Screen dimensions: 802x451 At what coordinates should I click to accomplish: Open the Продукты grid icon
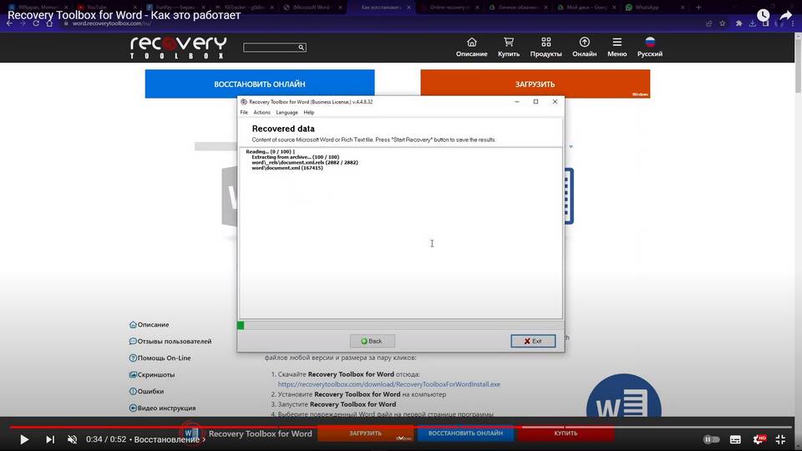pyautogui.click(x=546, y=43)
